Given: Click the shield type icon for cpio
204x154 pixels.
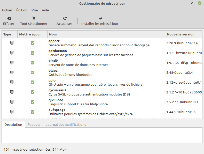Looking at the screenshot, I should coord(12,82).
